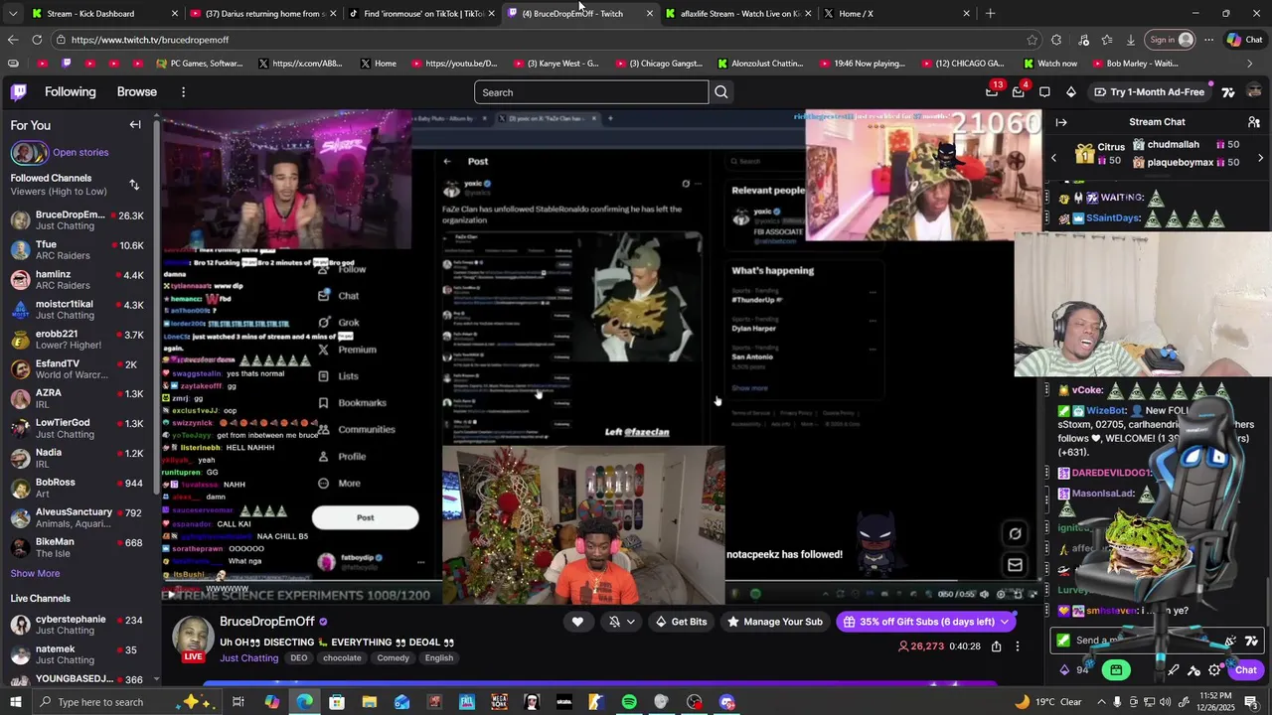
Task: Open the mod tools gavel icon
Action: click(1194, 670)
